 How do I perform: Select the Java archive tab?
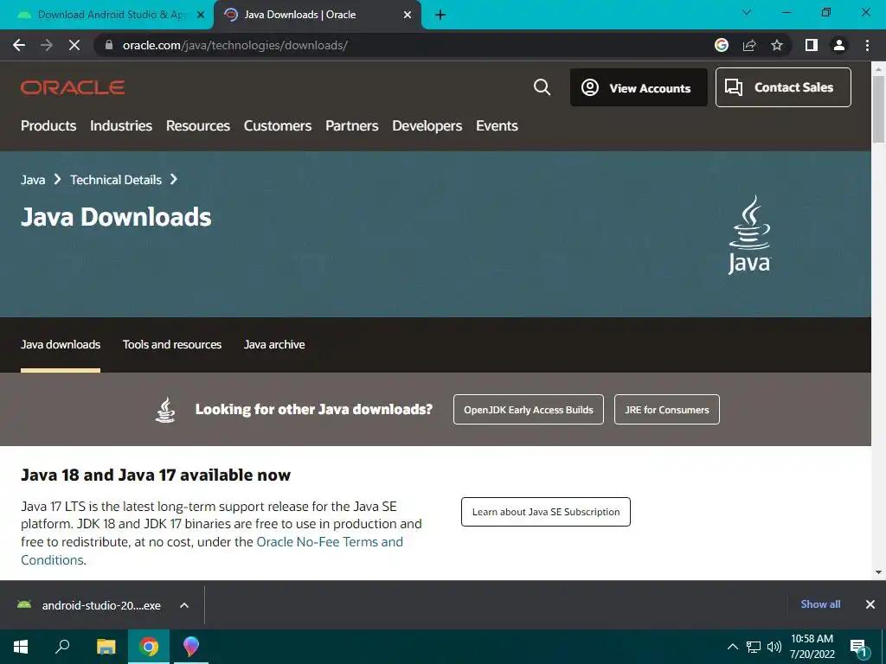click(x=274, y=344)
